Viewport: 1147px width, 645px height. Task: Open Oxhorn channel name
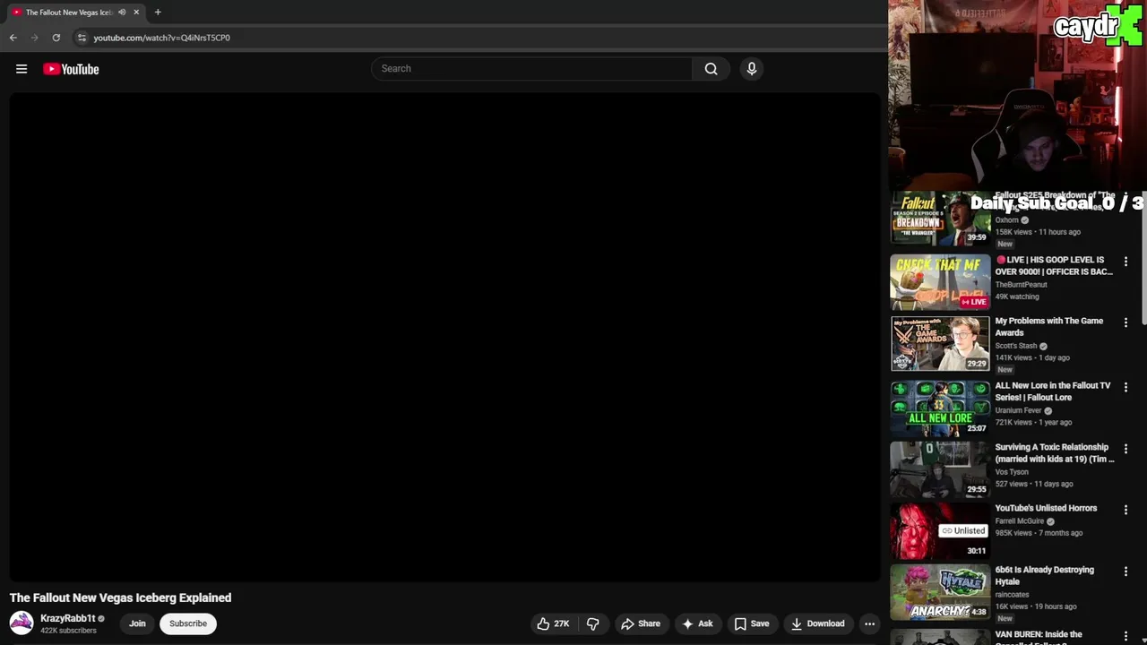tap(1006, 219)
